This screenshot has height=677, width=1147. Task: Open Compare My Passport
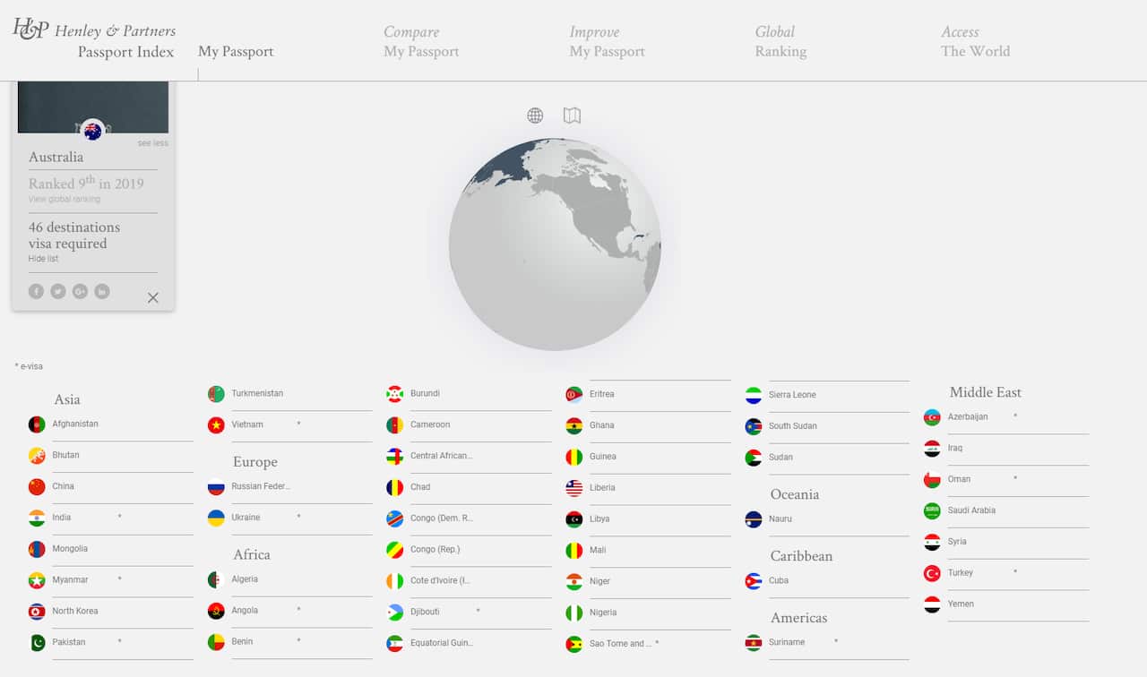point(421,41)
